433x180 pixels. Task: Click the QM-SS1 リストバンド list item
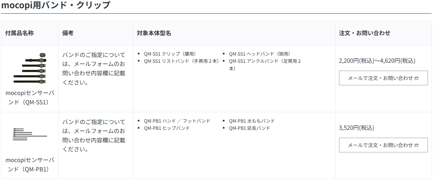click(182, 61)
